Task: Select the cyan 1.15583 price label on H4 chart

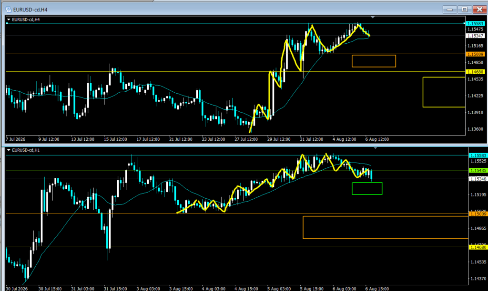Action: (x=475, y=24)
